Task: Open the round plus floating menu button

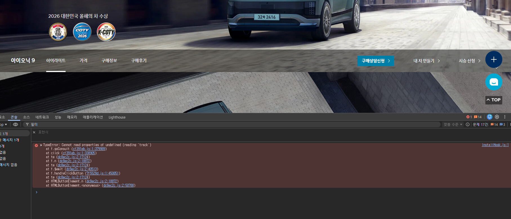Action: click(x=494, y=59)
